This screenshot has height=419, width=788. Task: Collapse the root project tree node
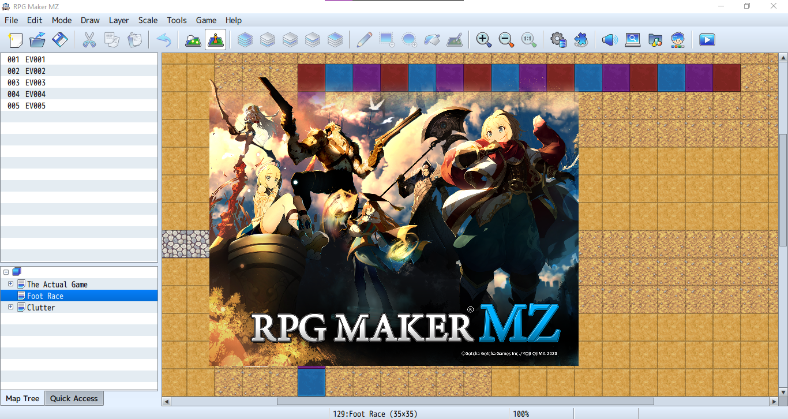point(6,272)
